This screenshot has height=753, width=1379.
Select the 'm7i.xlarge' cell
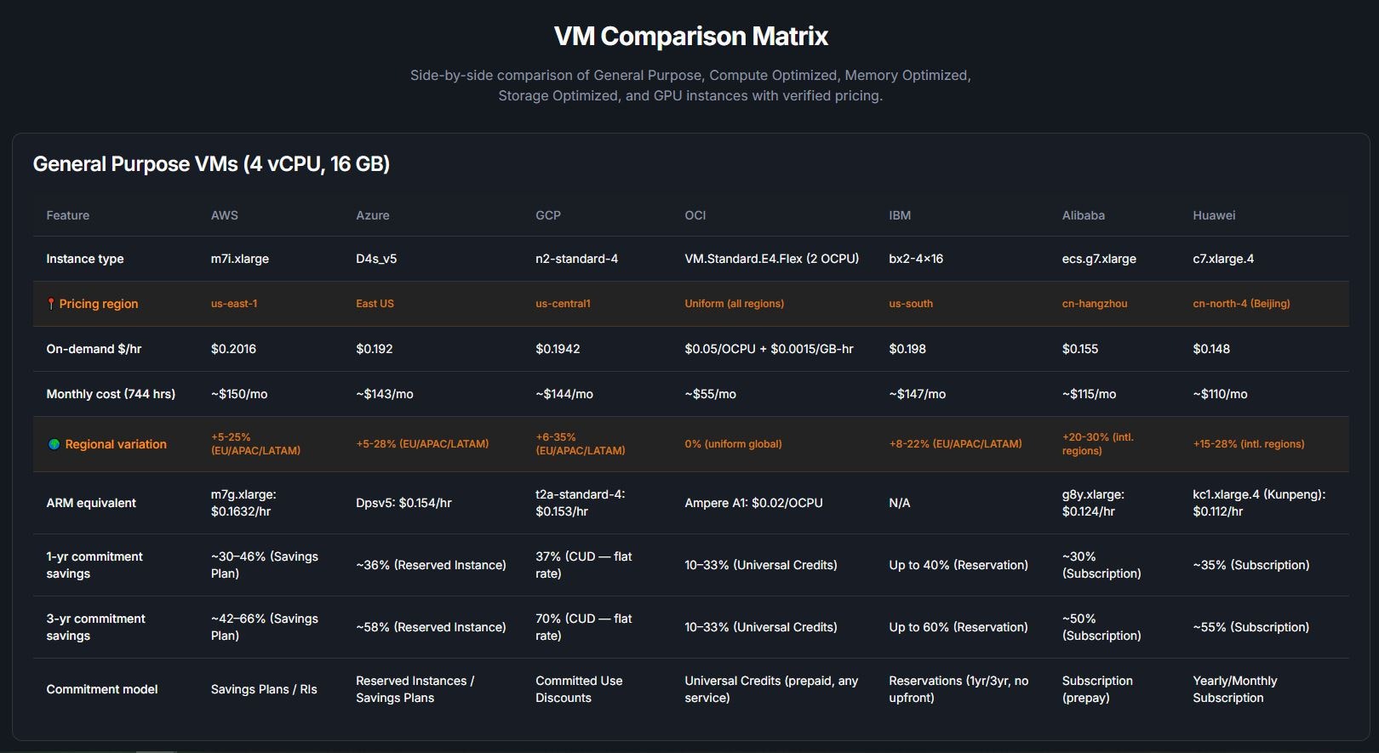[x=240, y=259]
